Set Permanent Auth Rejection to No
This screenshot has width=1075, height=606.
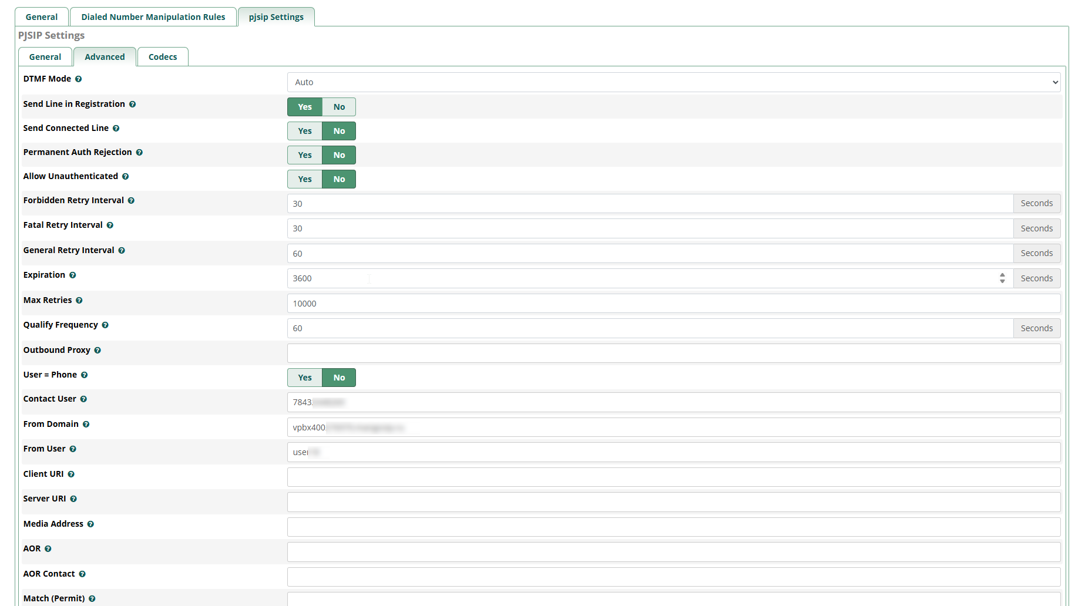point(339,155)
